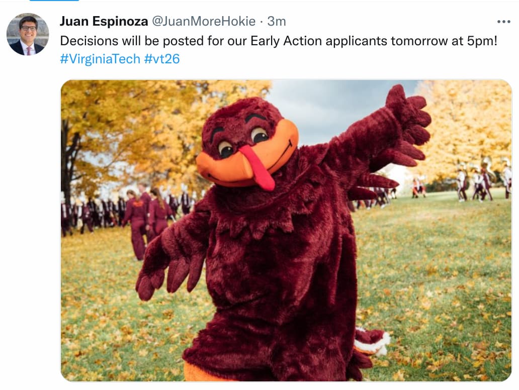Open the @JuanMoreHokie handle link
The height and width of the screenshot is (390, 519).
(x=204, y=21)
